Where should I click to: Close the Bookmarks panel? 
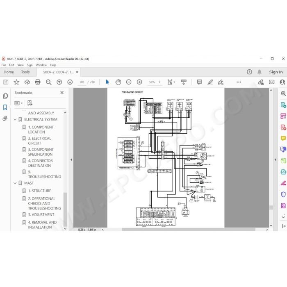[x=62, y=93]
